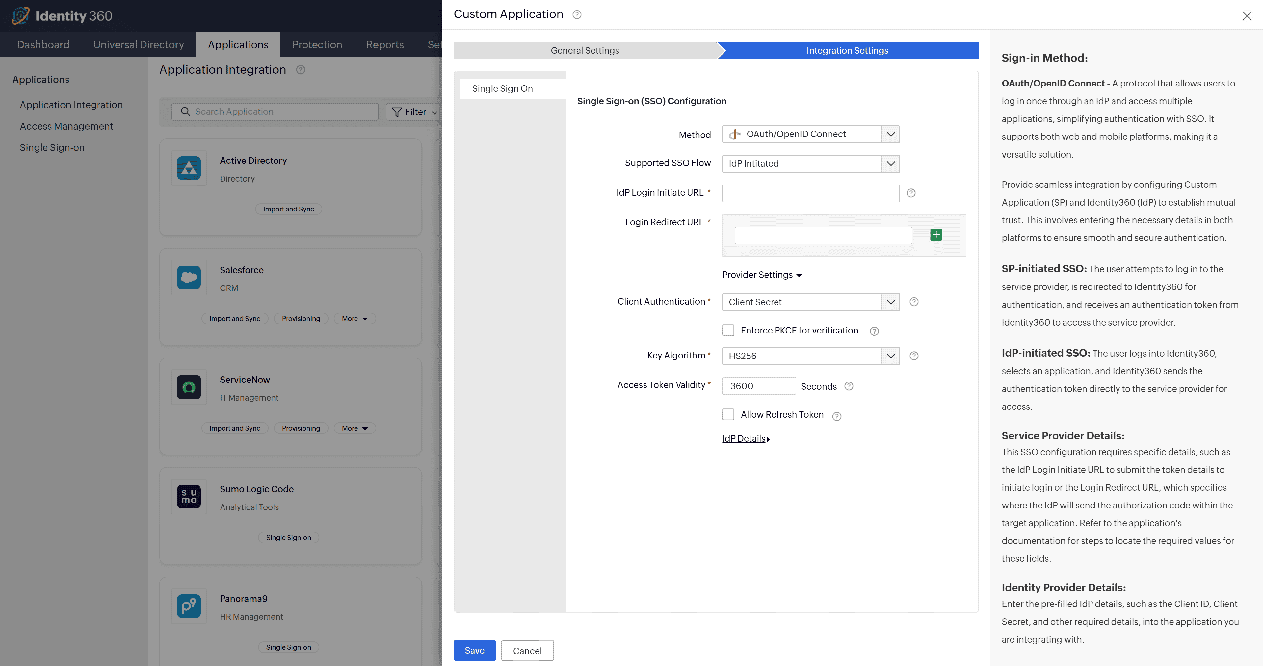This screenshot has width=1263, height=666.
Task: Open Application Integration in sidebar
Action: tap(71, 105)
